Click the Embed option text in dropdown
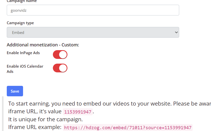 [18, 32]
